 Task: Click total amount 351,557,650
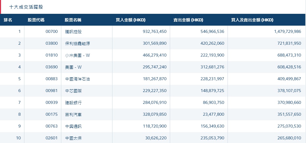289,115
